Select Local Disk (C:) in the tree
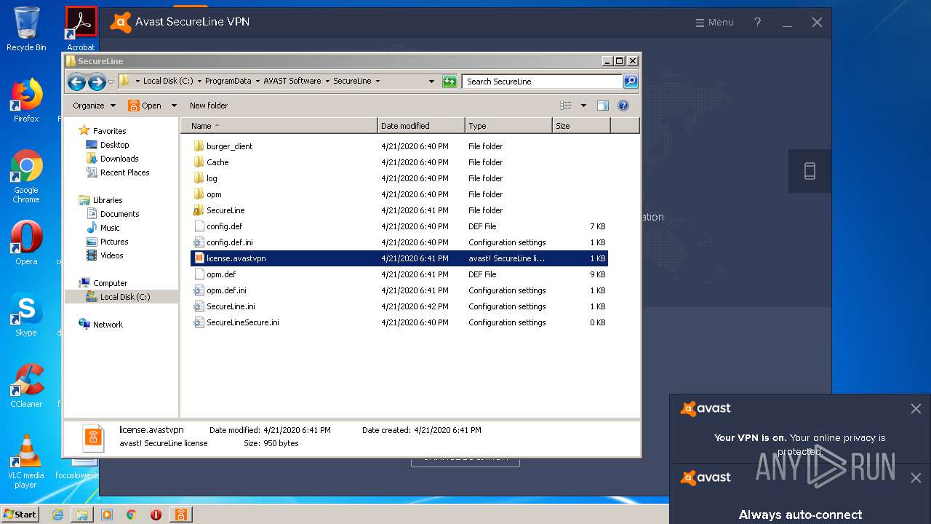The height and width of the screenshot is (524, 931). [121, 297]
